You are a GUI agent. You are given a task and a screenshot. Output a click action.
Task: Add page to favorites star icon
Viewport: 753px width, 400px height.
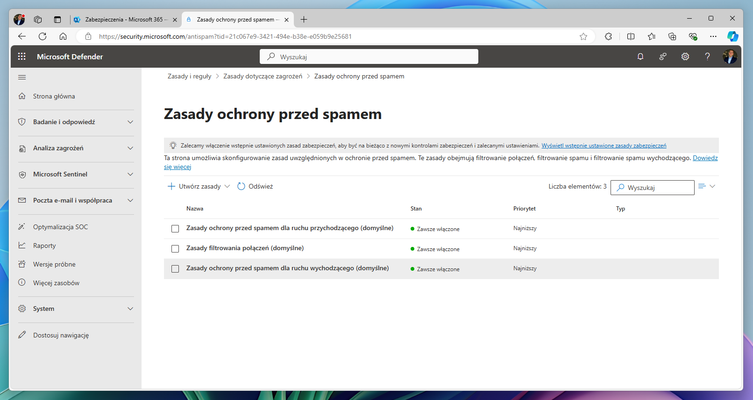(x=583, y=36)
